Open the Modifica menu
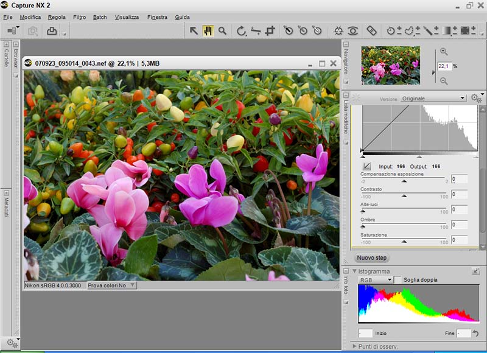487x353 pixels. [30, 17]
